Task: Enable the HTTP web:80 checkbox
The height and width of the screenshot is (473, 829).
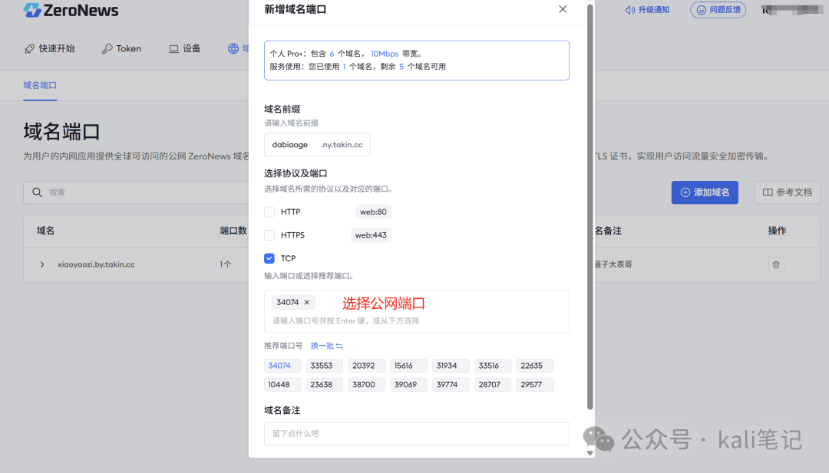Action: (x=269, y=212)
